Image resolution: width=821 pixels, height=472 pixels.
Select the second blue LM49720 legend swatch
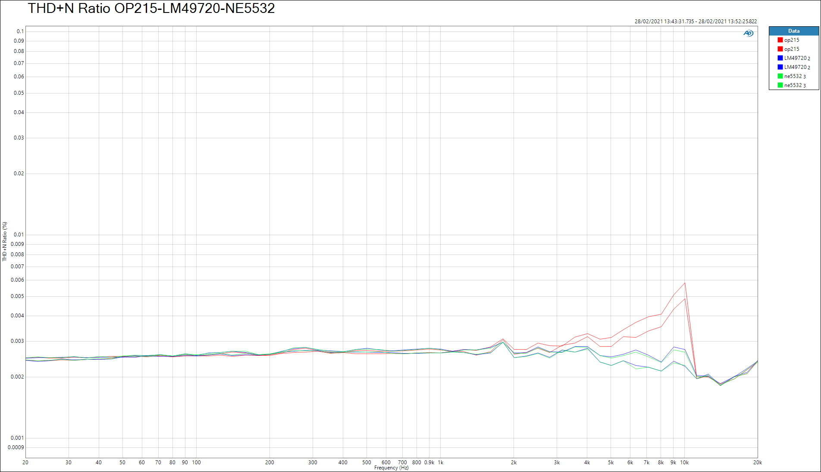coord(780,67)
